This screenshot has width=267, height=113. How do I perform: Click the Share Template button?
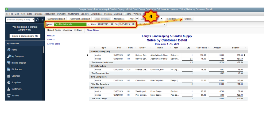[x=102, y=19]
